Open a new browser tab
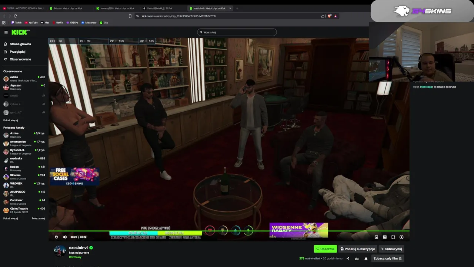The width and height of the screenshot is (474, 267). [x=237, y=8]
